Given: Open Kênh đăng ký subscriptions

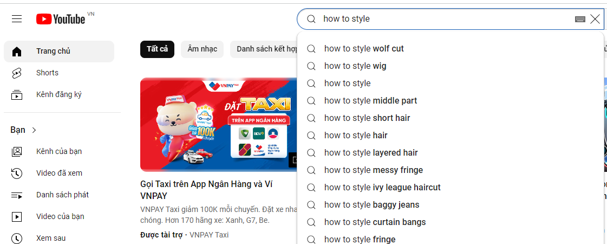Looking at the screenshot, I should tap(59, 95).
